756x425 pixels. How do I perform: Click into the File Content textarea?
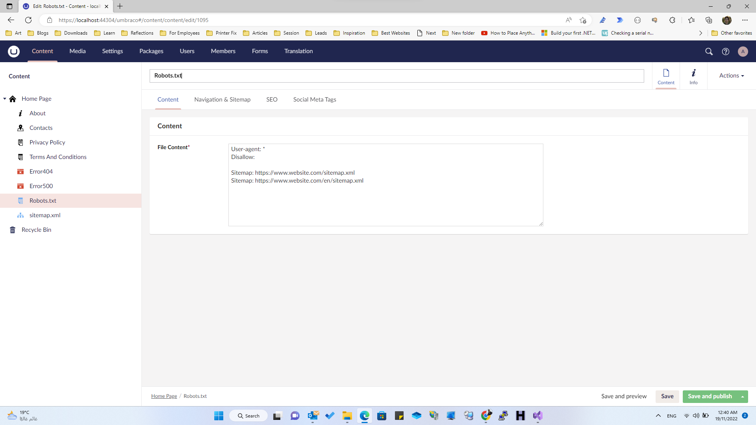(386, 185)
